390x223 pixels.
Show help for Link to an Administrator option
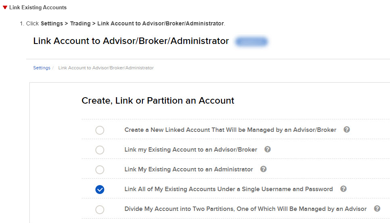[263, 169]
